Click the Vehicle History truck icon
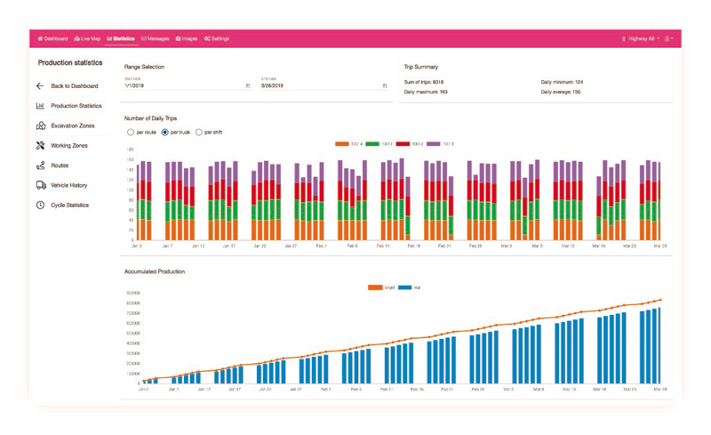This screenshot has height=435, width=711. pos(41,185)
